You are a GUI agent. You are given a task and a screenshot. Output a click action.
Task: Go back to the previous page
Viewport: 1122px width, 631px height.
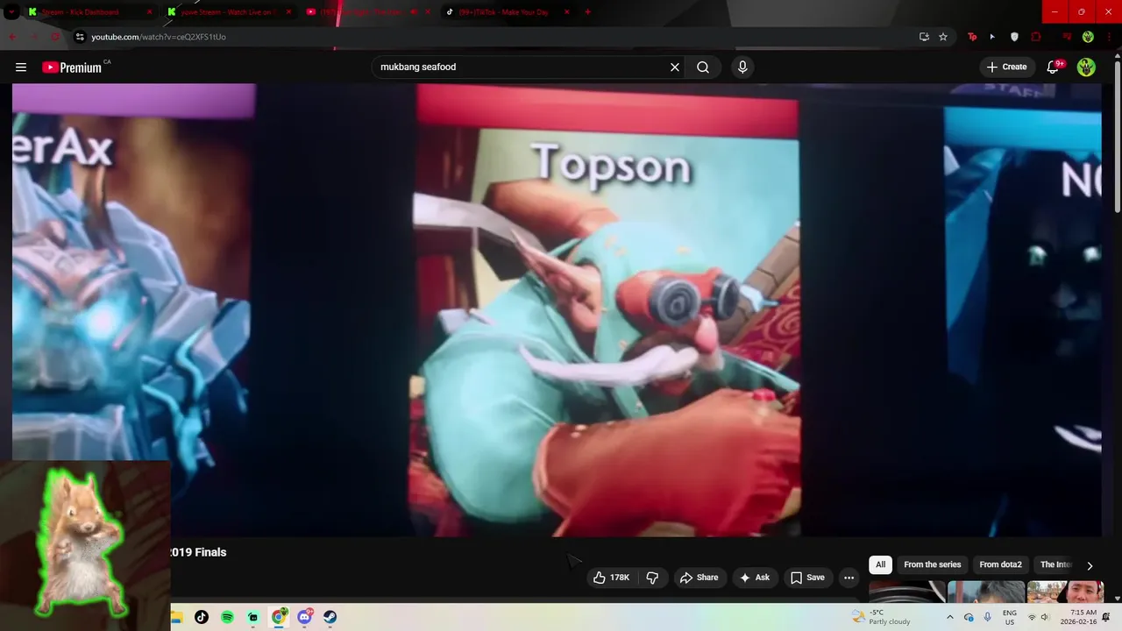(12, 37)
